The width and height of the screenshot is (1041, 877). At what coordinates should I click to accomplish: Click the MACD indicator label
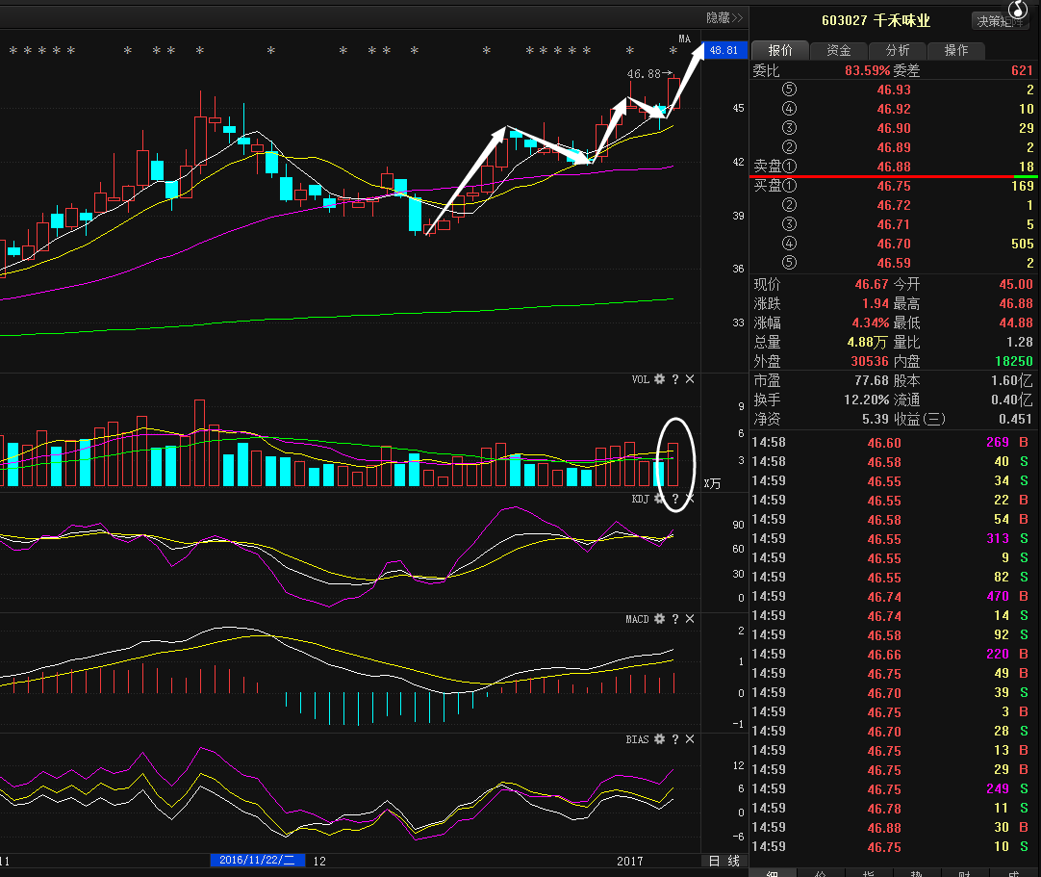pyautogui.click(x=637, y=619)
